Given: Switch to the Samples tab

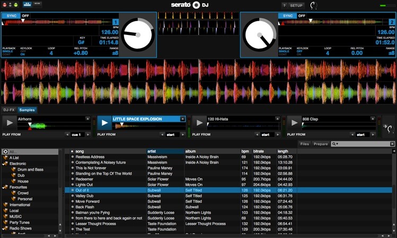Looking at the screenshot, I should pos(27,110).
